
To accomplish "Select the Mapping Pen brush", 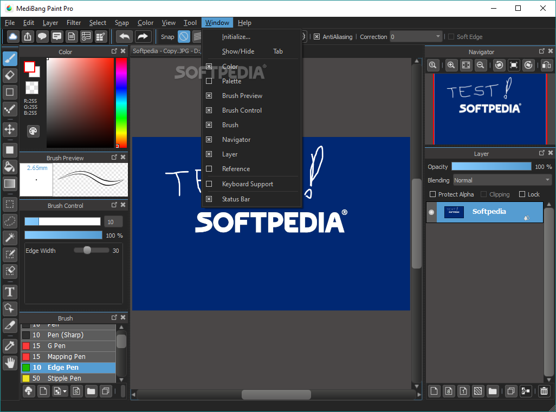I will point(68,357).
